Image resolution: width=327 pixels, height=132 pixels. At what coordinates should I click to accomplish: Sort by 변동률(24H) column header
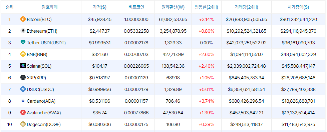[206, 7]
